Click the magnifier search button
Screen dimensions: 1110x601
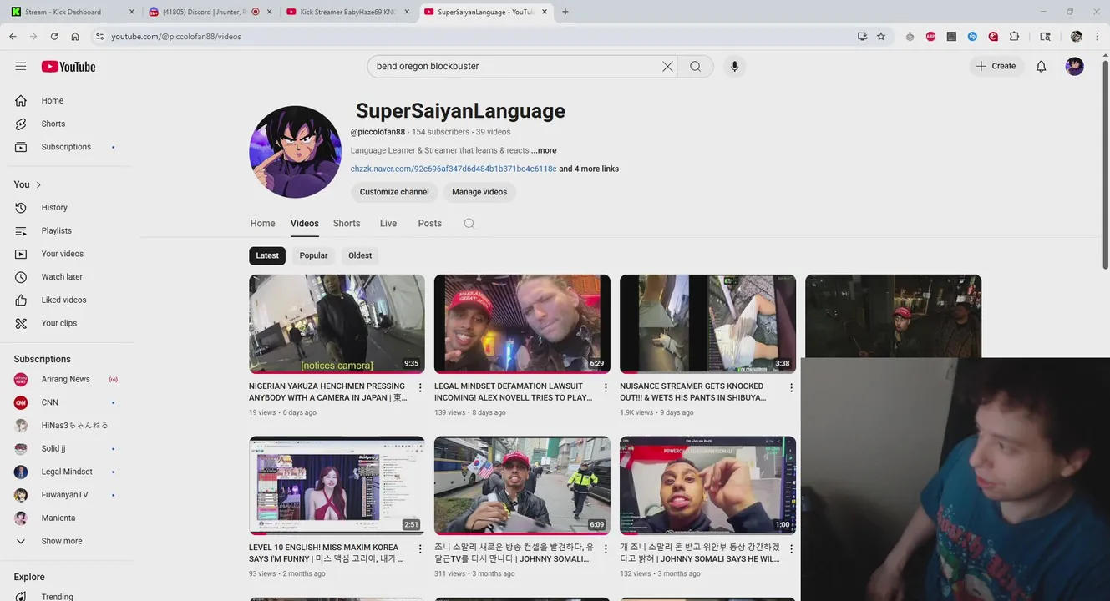point(695,67)
